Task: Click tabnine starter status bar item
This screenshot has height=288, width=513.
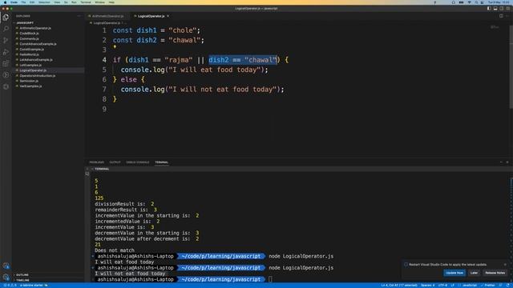Action: tap(34, 286)
